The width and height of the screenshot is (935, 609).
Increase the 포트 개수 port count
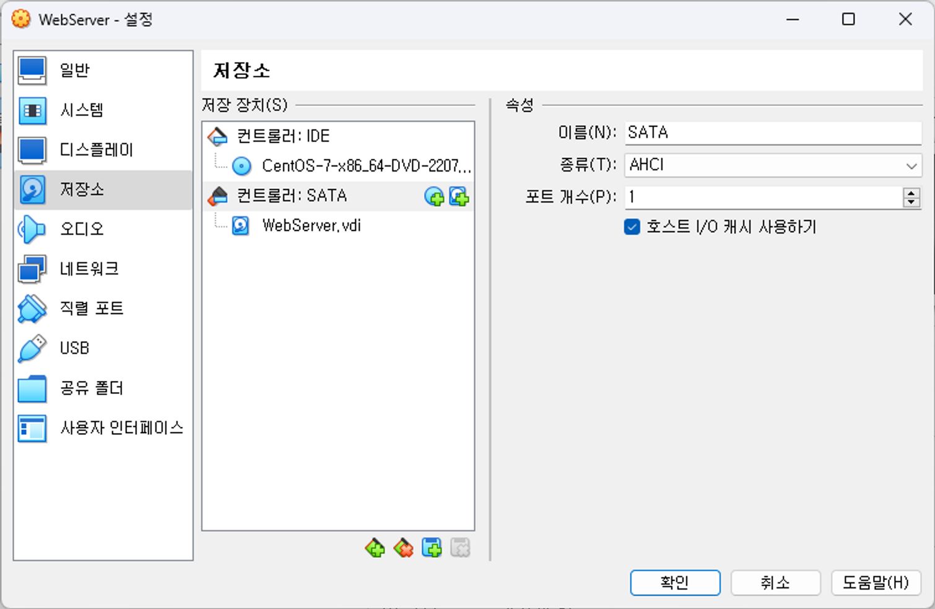pos(911,193)
